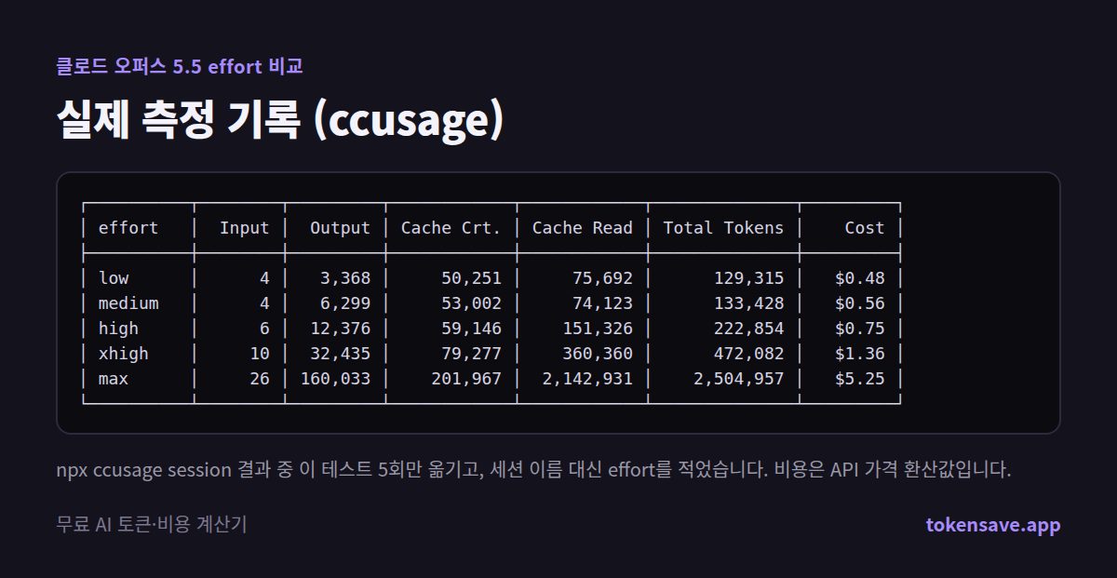This screenshot has width=1117, height=578.
Task: Select the 'medium' effort row label
Action: pos(128,302)
